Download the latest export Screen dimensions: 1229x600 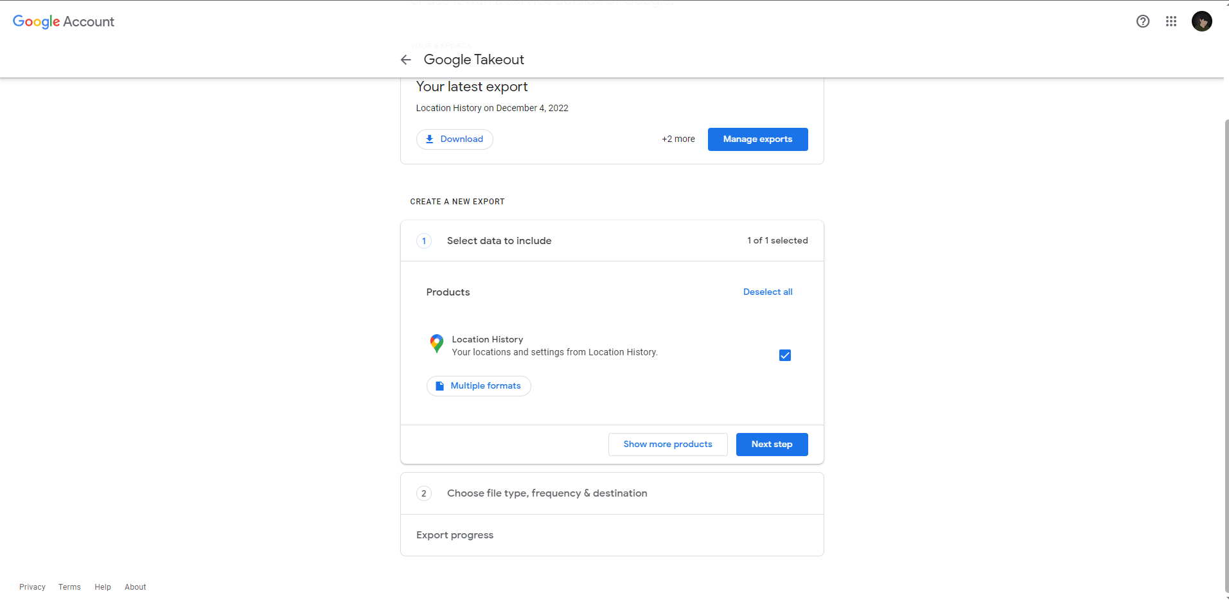[455, 139]
